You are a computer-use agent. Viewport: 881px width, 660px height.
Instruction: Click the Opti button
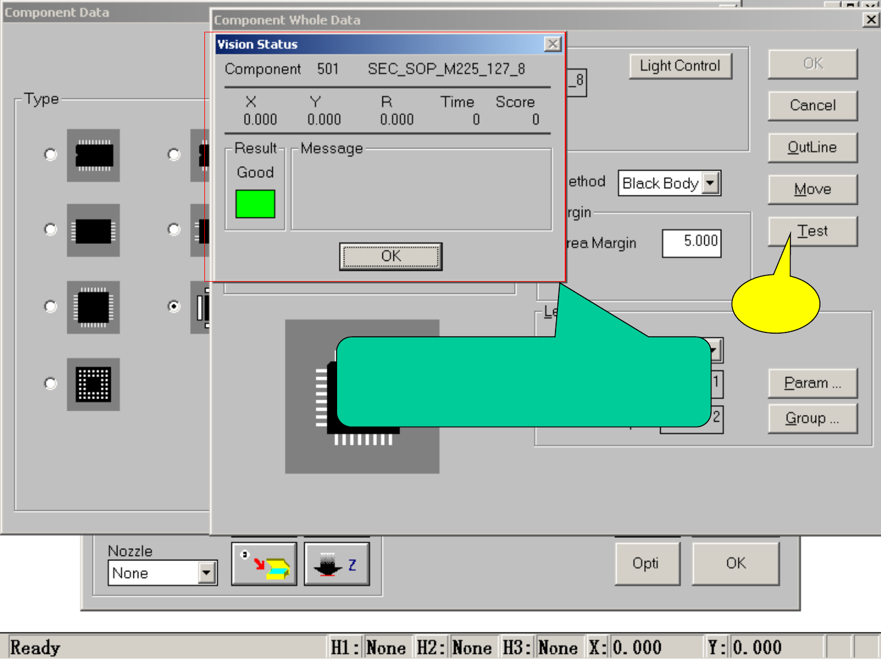[647, 563]
